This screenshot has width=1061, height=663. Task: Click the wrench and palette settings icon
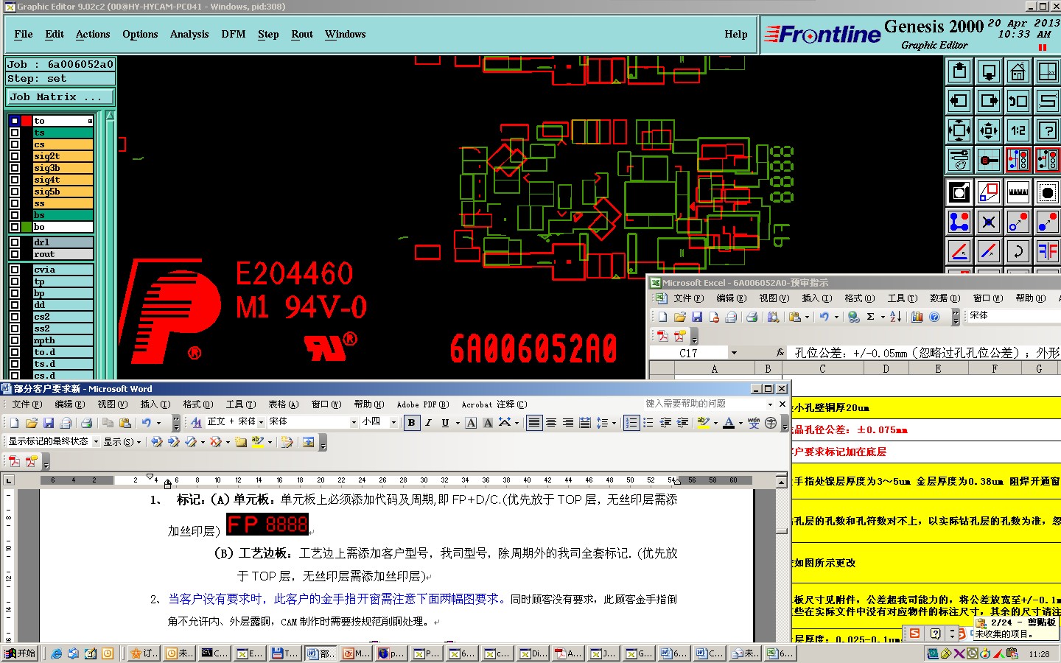click(x=959, y=159)
